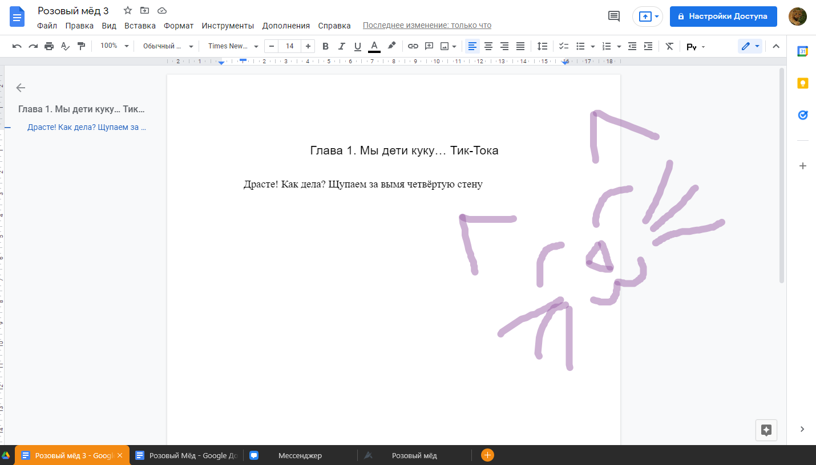
Task: Select the paint format tool
Action: pyautogui.click(x=81, y=46)
